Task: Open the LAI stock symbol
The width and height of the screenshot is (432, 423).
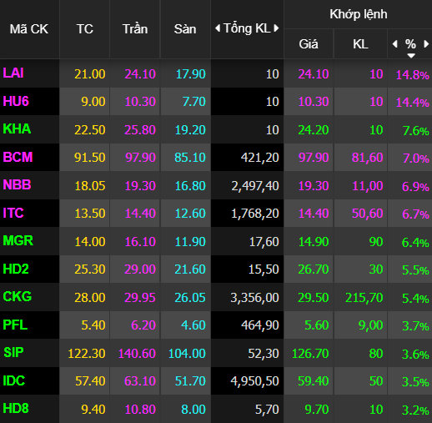Action: [x=13, y=73]
